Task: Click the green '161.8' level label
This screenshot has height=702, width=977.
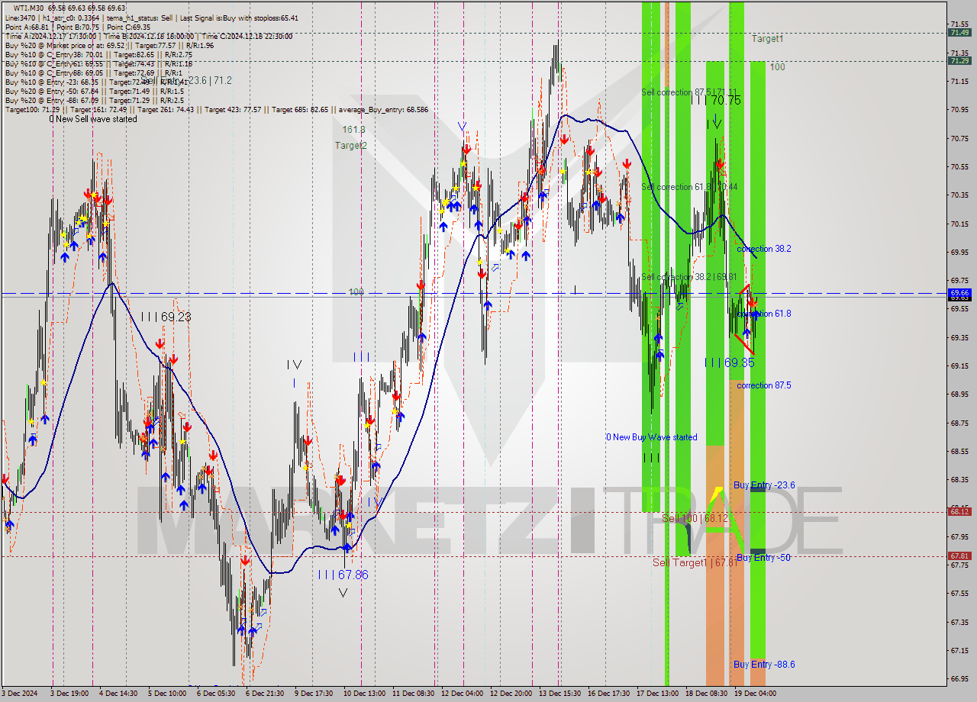Action: tap(353, 130)
